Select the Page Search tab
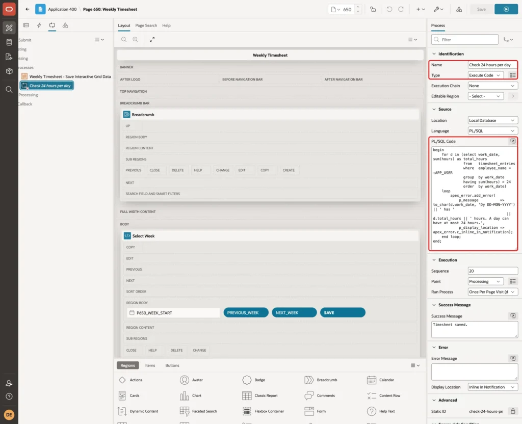 [146, 25]
